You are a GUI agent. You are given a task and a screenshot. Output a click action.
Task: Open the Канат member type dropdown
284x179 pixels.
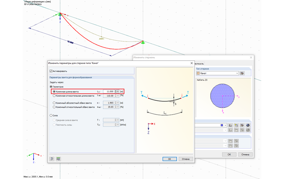pos(237,73)
